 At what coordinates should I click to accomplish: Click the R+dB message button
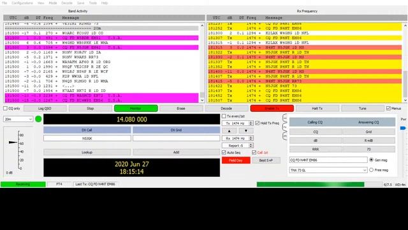(368, 141)
